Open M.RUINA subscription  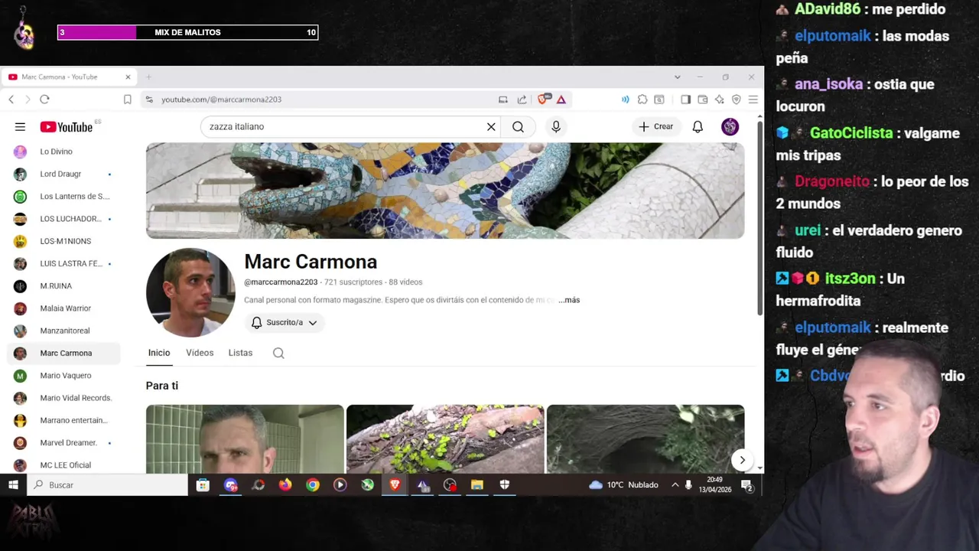pos(63,286)
